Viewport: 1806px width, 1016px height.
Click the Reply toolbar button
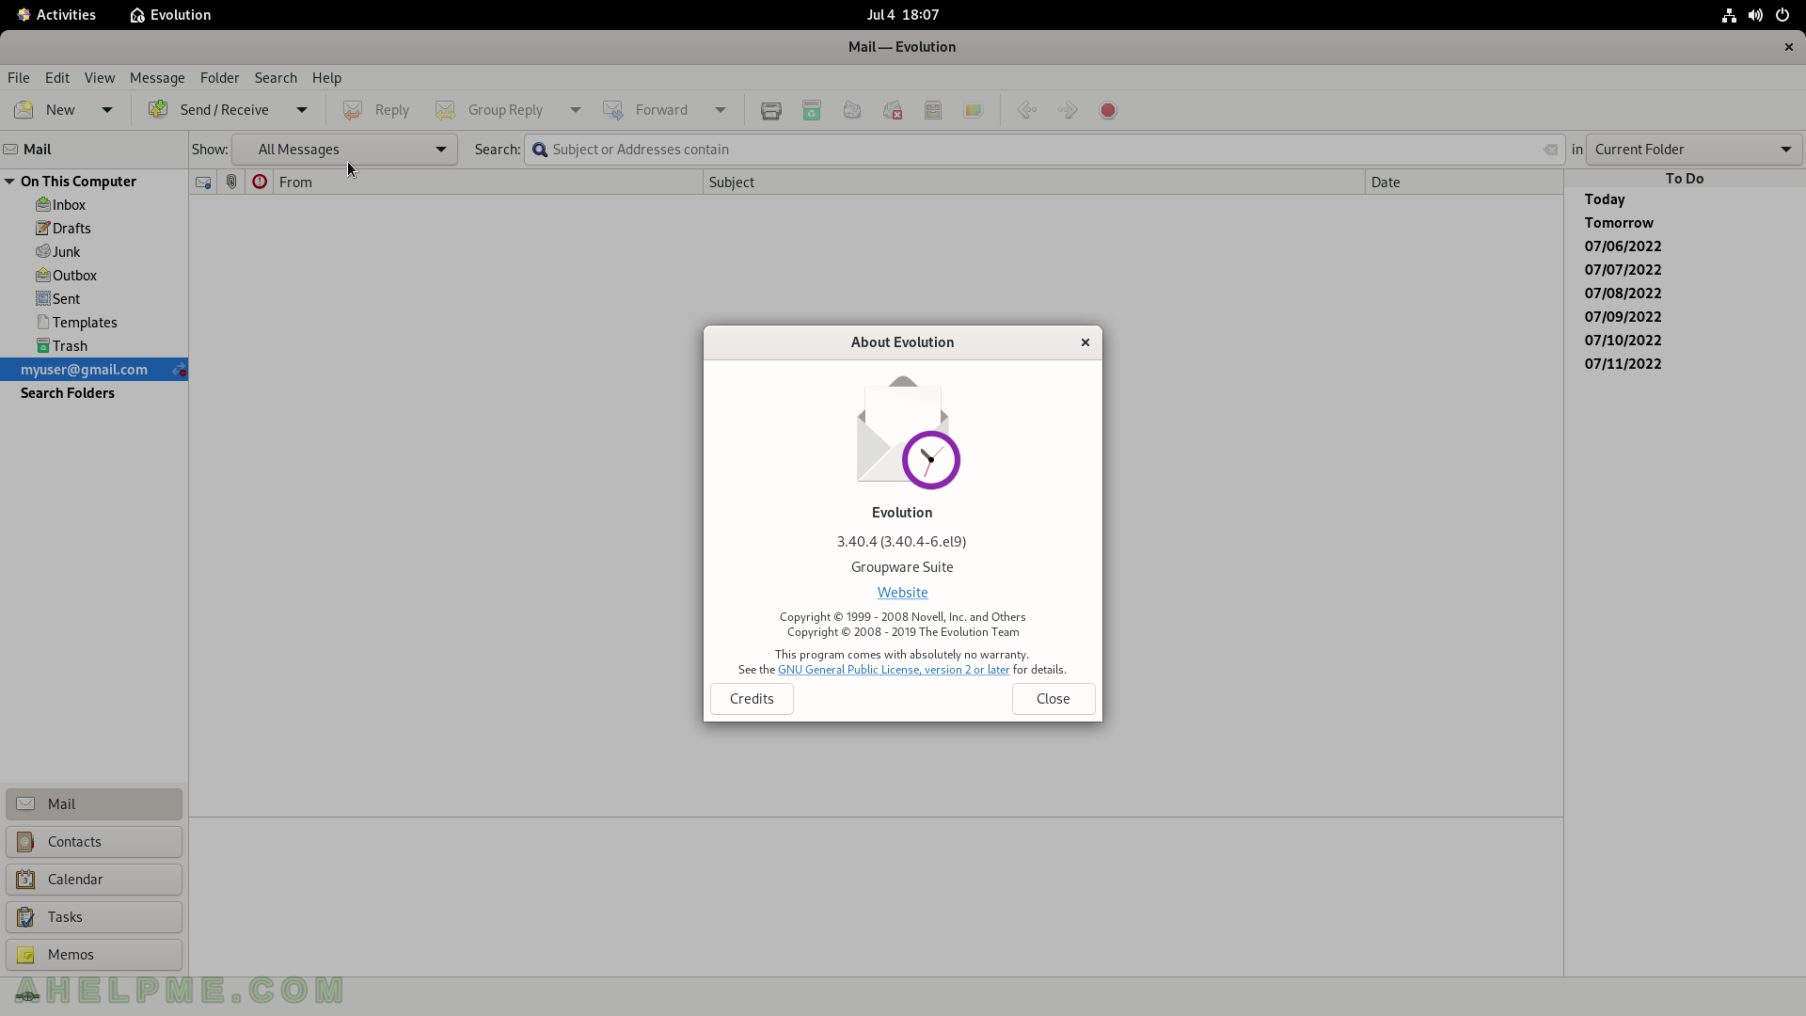[x=376, y=110]
